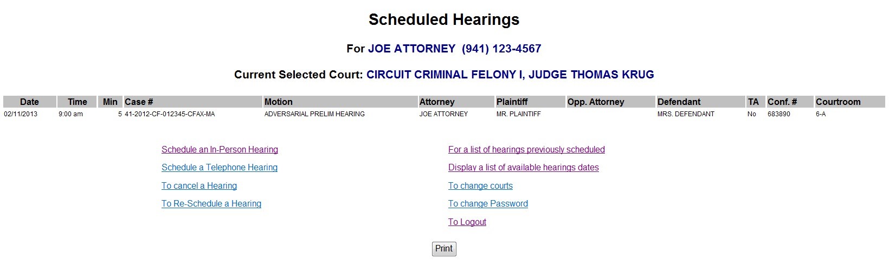Click the Time column header
Screen dimensions: 889x272
77,102
